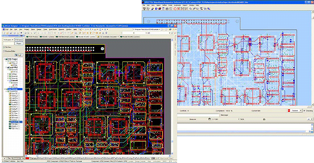The width and height of the screenshot is (314, 163).
Task: Click the camera icon beside SPECCTRA Measure button
Action: click(x=209, y=119)
